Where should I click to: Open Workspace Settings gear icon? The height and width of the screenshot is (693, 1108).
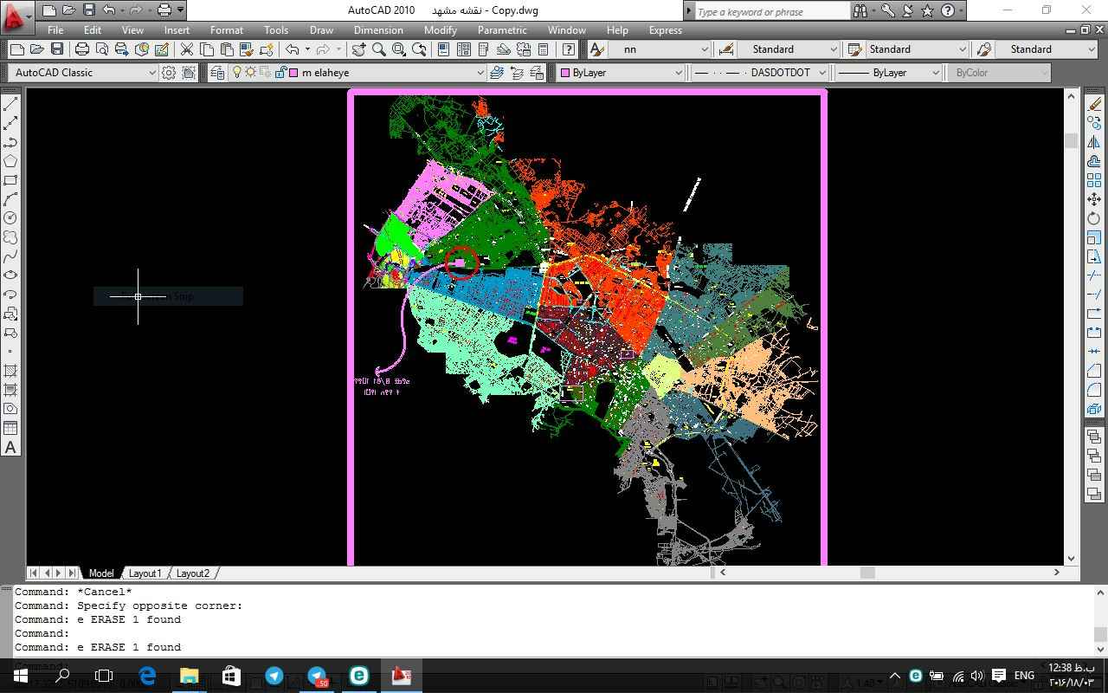pos(169,73)
